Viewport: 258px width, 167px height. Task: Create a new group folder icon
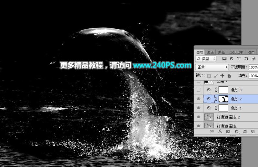tap(244, 132)
